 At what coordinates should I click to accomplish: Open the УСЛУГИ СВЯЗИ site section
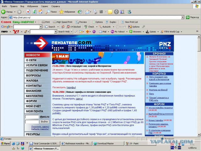pos(37,65)
